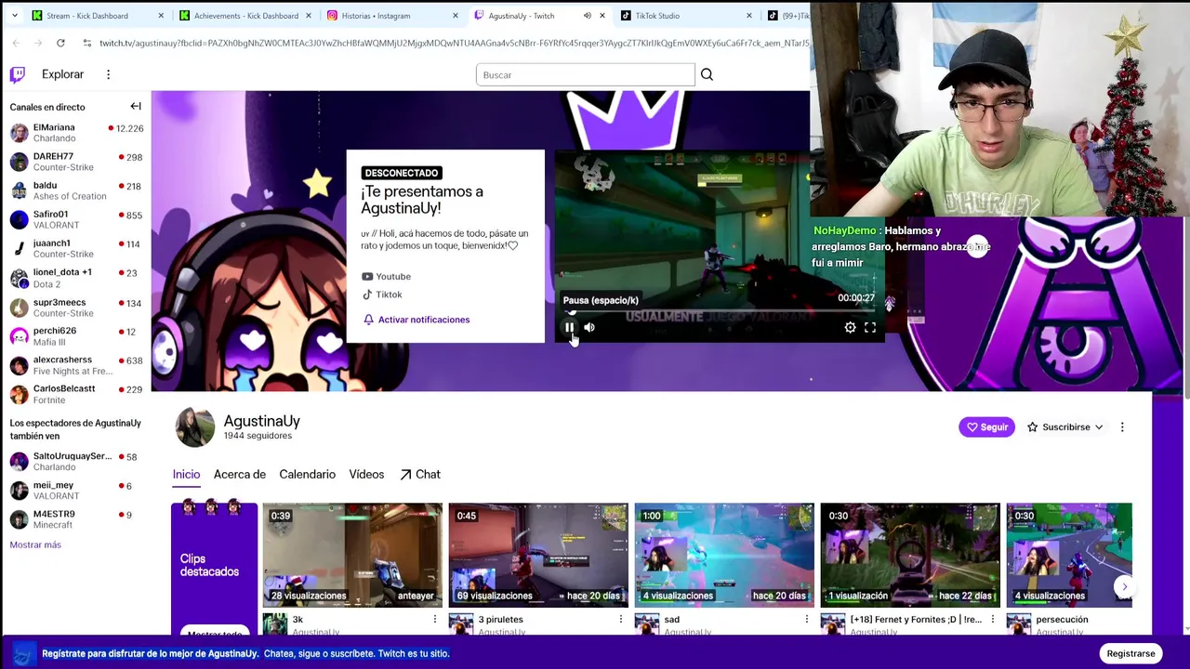1190x669 pixels.
Task: Open channel more options three dots
Action: pos(1122,426)
